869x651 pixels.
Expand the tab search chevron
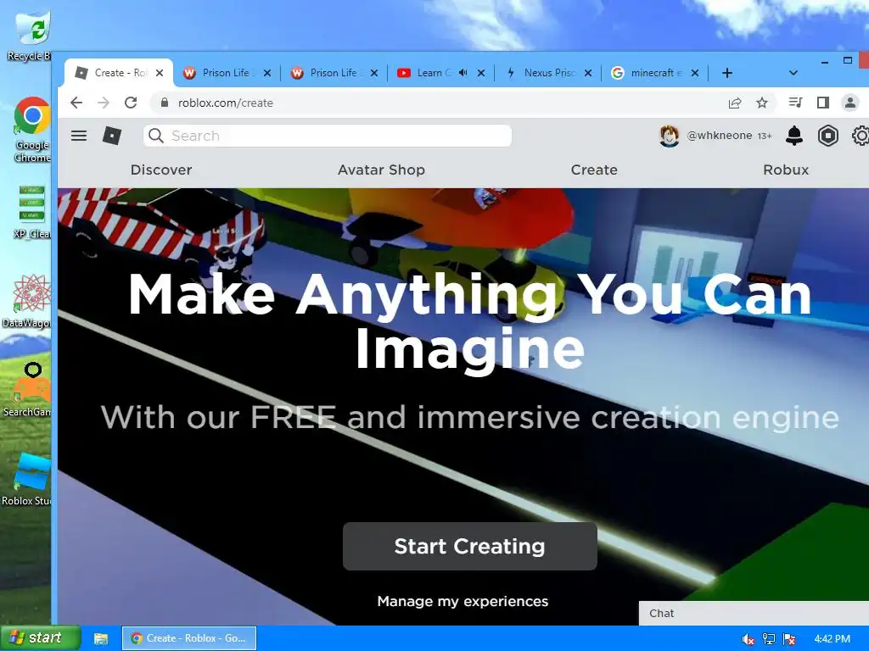[x=793, y=73]
